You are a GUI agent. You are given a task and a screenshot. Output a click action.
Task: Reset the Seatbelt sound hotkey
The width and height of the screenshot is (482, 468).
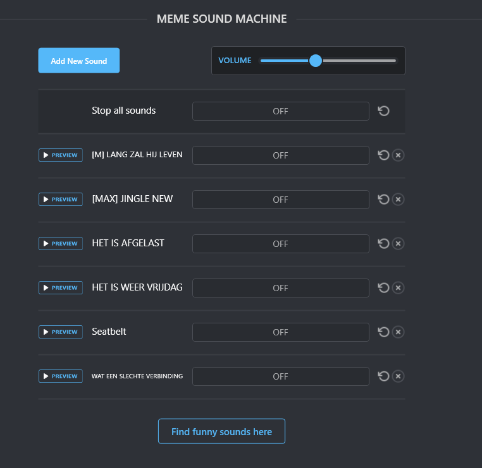383,332
